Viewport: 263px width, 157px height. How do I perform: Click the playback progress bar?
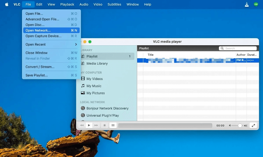click(x=165, y=125)
